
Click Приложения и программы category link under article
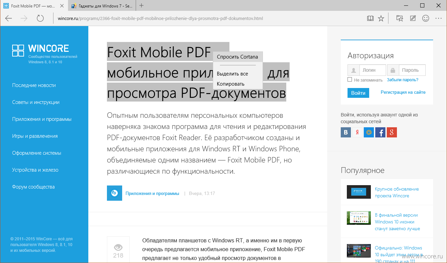pos(152,193)
